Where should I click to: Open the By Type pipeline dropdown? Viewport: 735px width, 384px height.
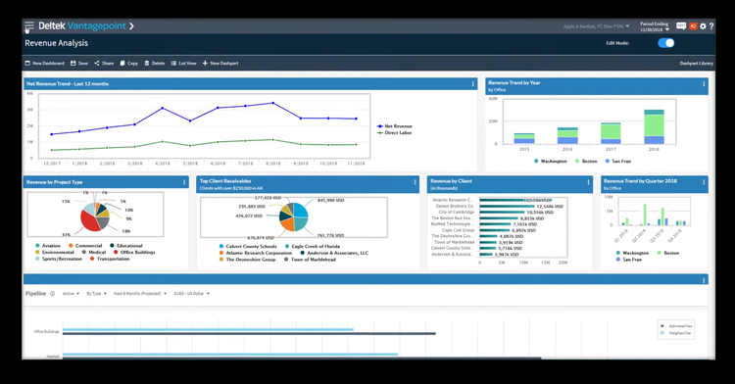[97, 294]
